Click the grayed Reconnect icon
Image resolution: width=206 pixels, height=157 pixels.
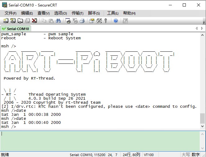tap(27, 21)
